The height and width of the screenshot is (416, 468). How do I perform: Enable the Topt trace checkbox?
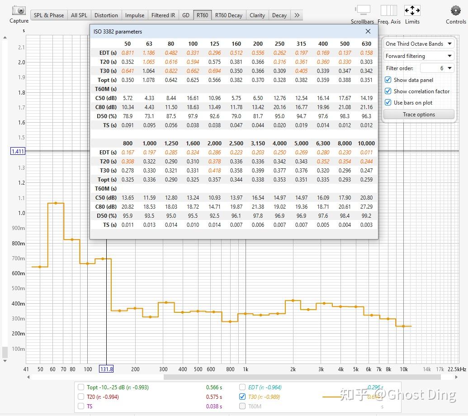(81, 387)
